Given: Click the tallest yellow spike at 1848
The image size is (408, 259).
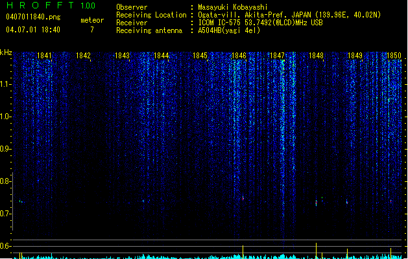Looking at the screenshot, I should 316,251.
